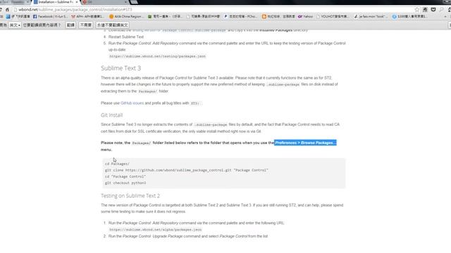Screen dimensions: 451x253
Task: Open the green-icon bookmark after AXA
Action: (165, 17)
